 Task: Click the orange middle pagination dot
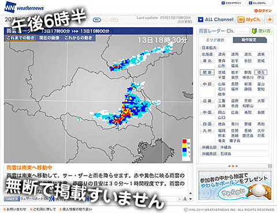tap(233, 166)
